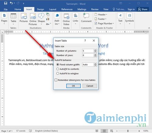
Task: Open the Screenshot camera dropdown
Action: point(49,24)
